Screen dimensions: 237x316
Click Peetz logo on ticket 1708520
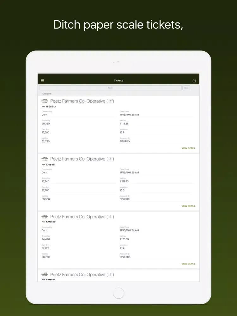(x=45, y=217)
